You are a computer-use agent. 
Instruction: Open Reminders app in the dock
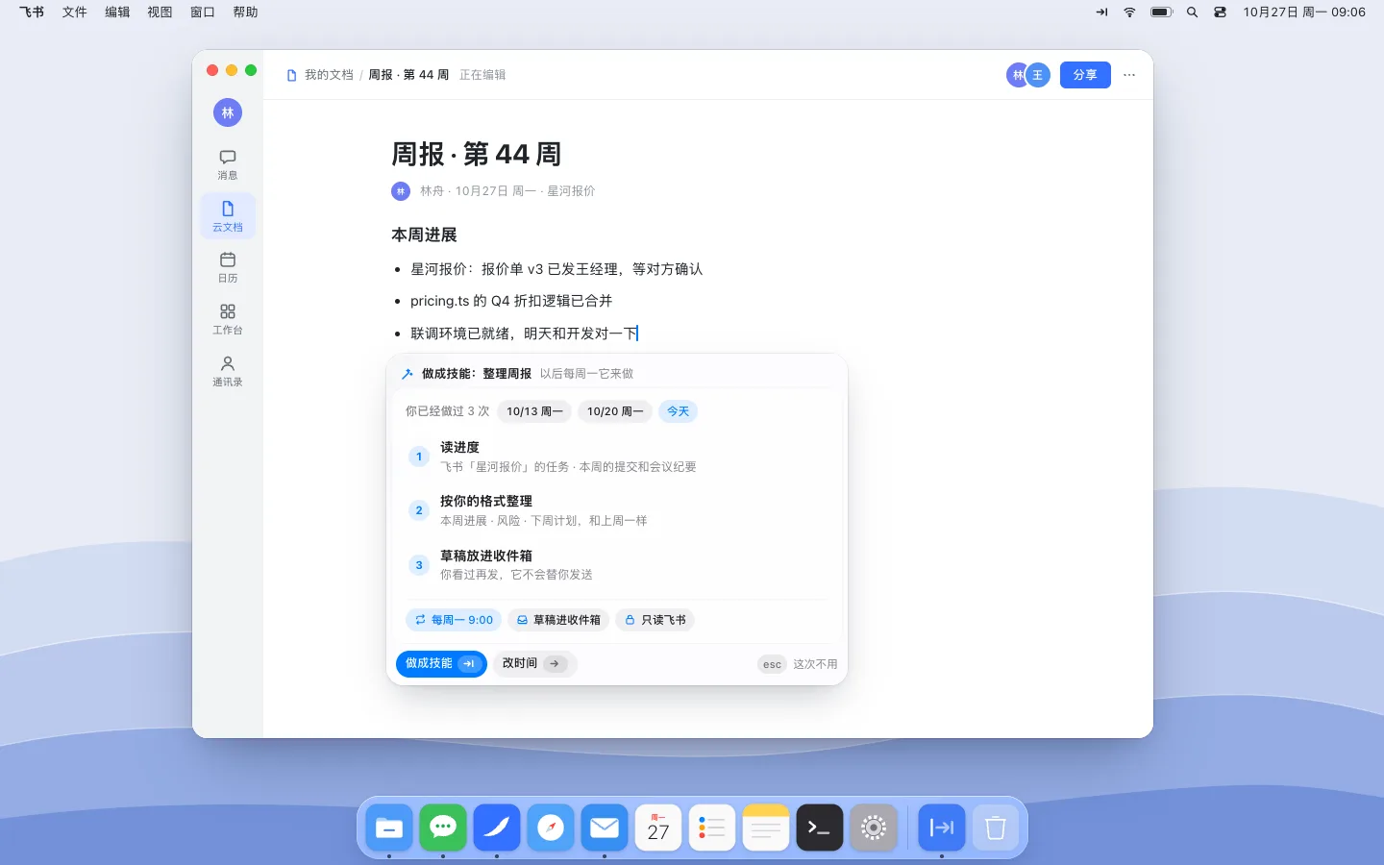(x=712, y=828)
